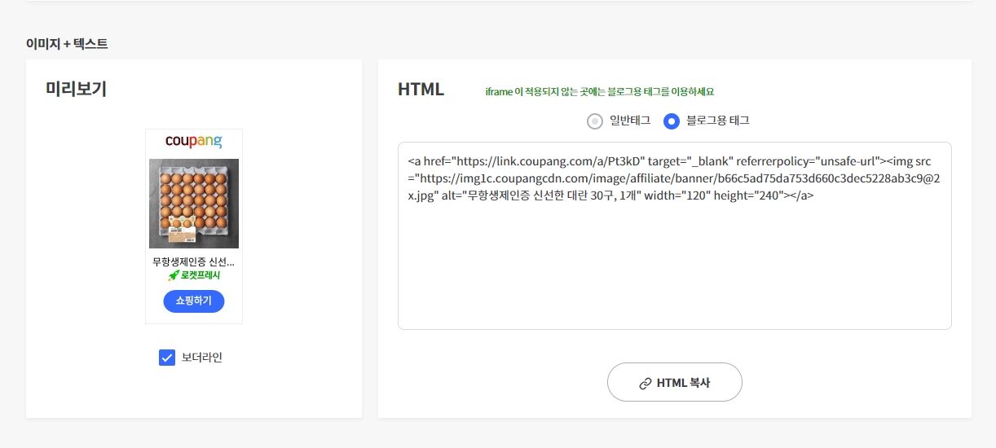Click the 미리보기 heading

pos(76,90)
